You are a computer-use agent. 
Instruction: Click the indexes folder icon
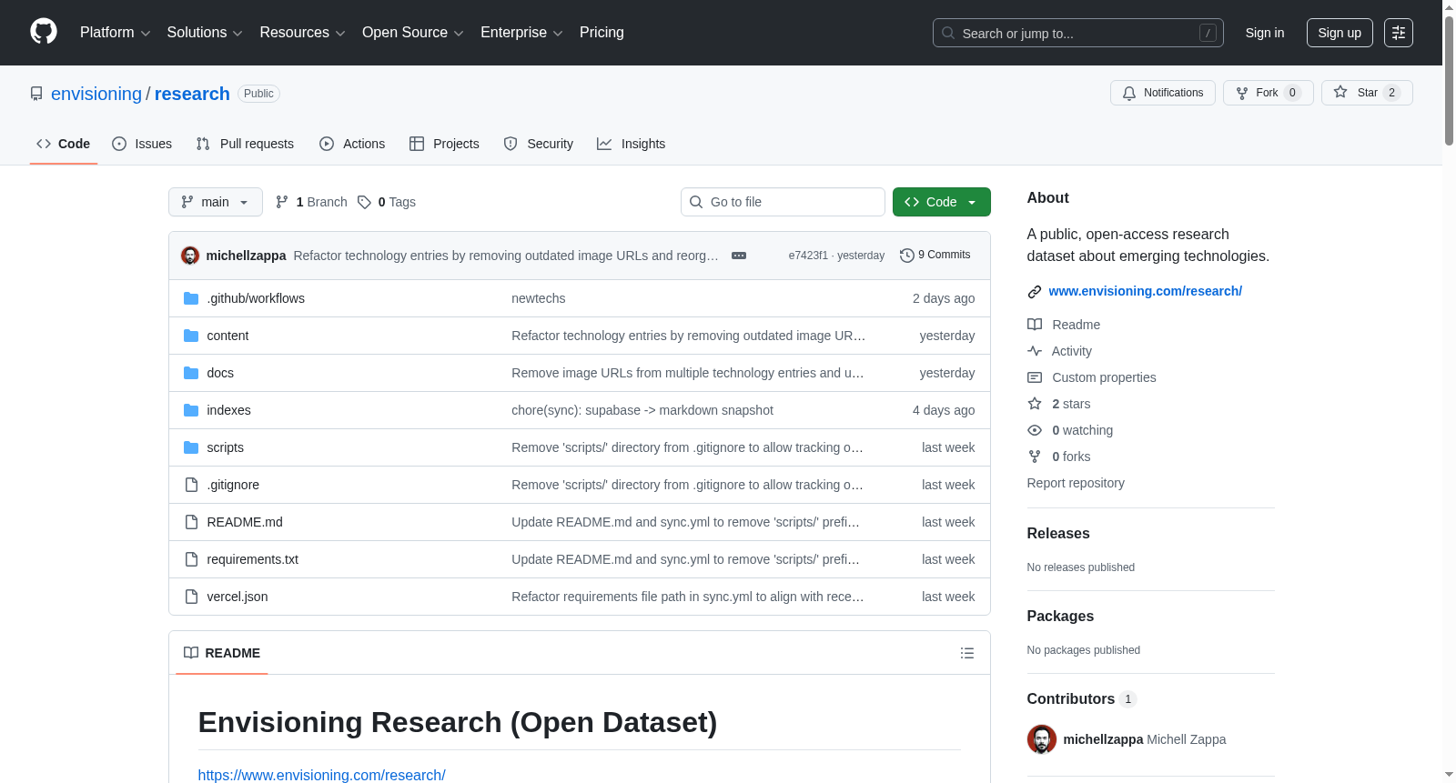[191, 410]
